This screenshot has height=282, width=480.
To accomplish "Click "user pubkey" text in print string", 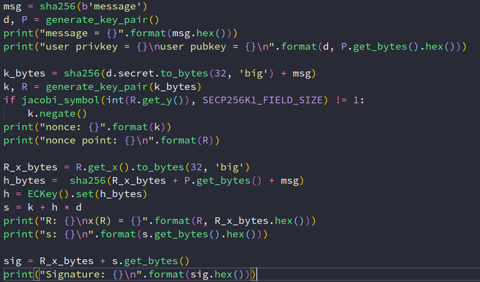I will pos(180,46).
